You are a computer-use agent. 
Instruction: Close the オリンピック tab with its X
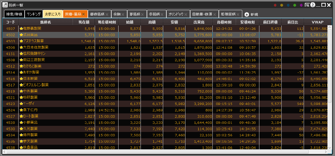[x=186, y=14]
